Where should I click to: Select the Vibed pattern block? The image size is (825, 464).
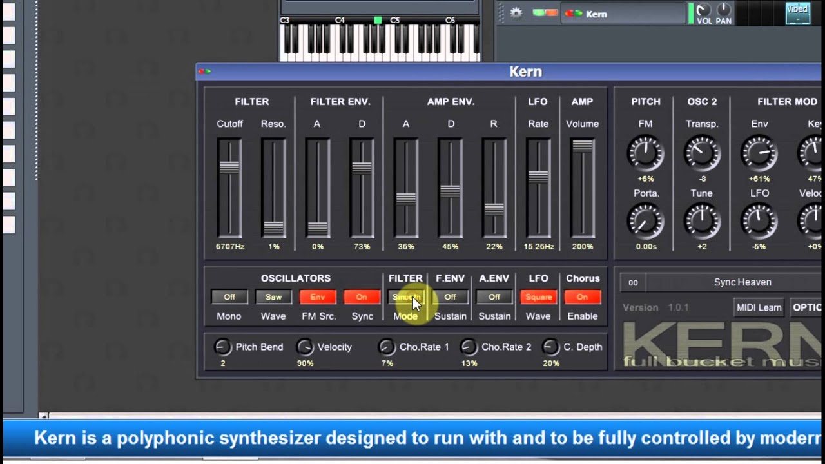[797, 13]
